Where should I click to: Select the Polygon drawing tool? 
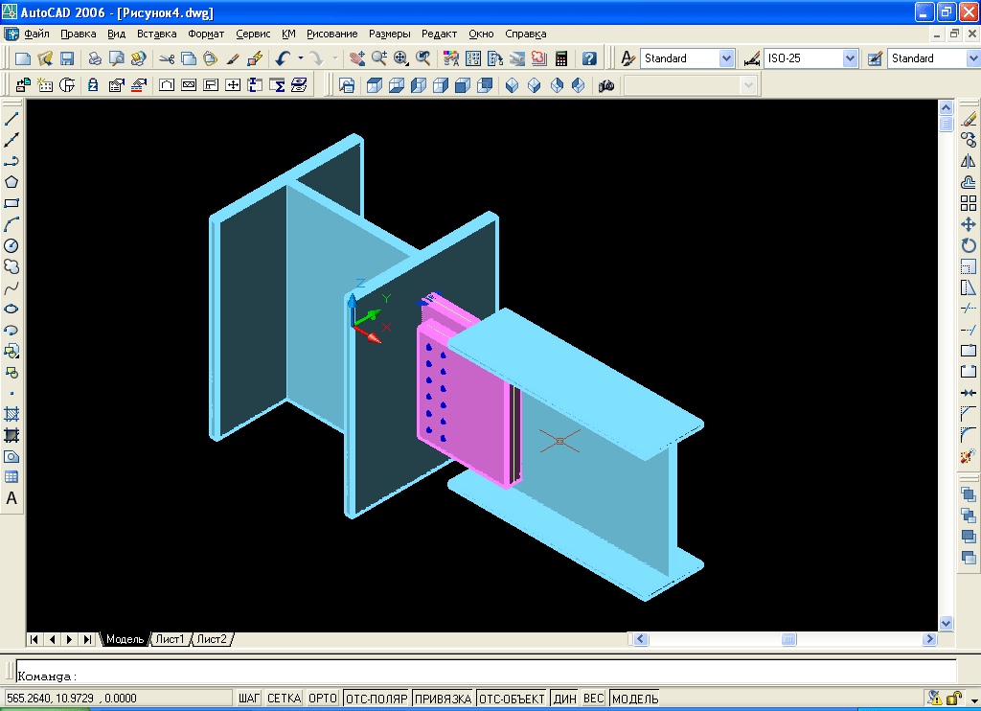(x=11, y=182)
